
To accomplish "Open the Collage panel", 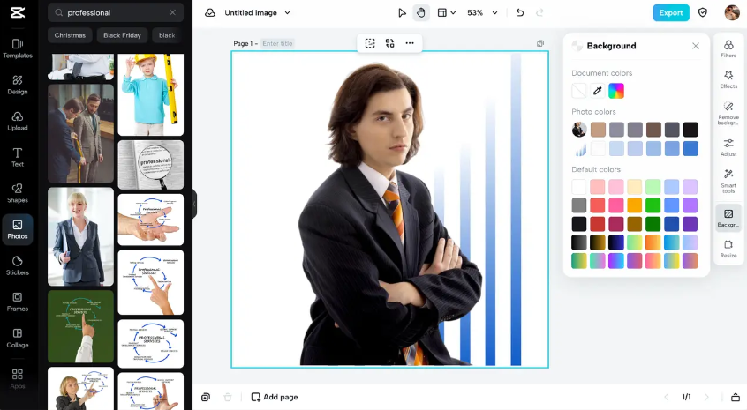I will point(18,339).
